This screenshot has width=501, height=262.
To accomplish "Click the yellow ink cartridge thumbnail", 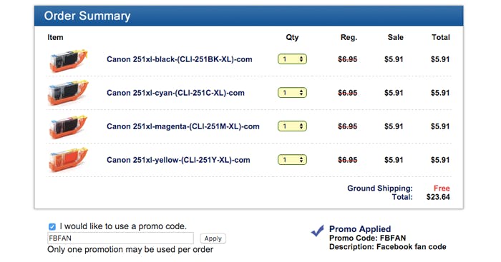I will tap(68, 160).
